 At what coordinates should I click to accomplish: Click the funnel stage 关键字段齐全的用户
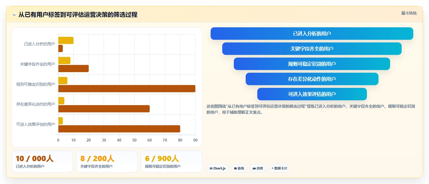(x=312, y=49)
